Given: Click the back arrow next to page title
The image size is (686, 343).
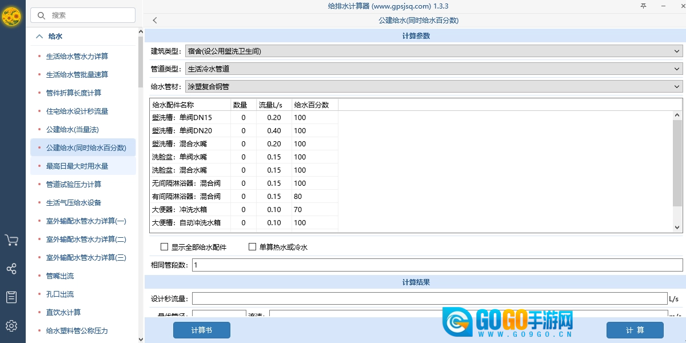Looking at the screenshot, I should [155, 21].
